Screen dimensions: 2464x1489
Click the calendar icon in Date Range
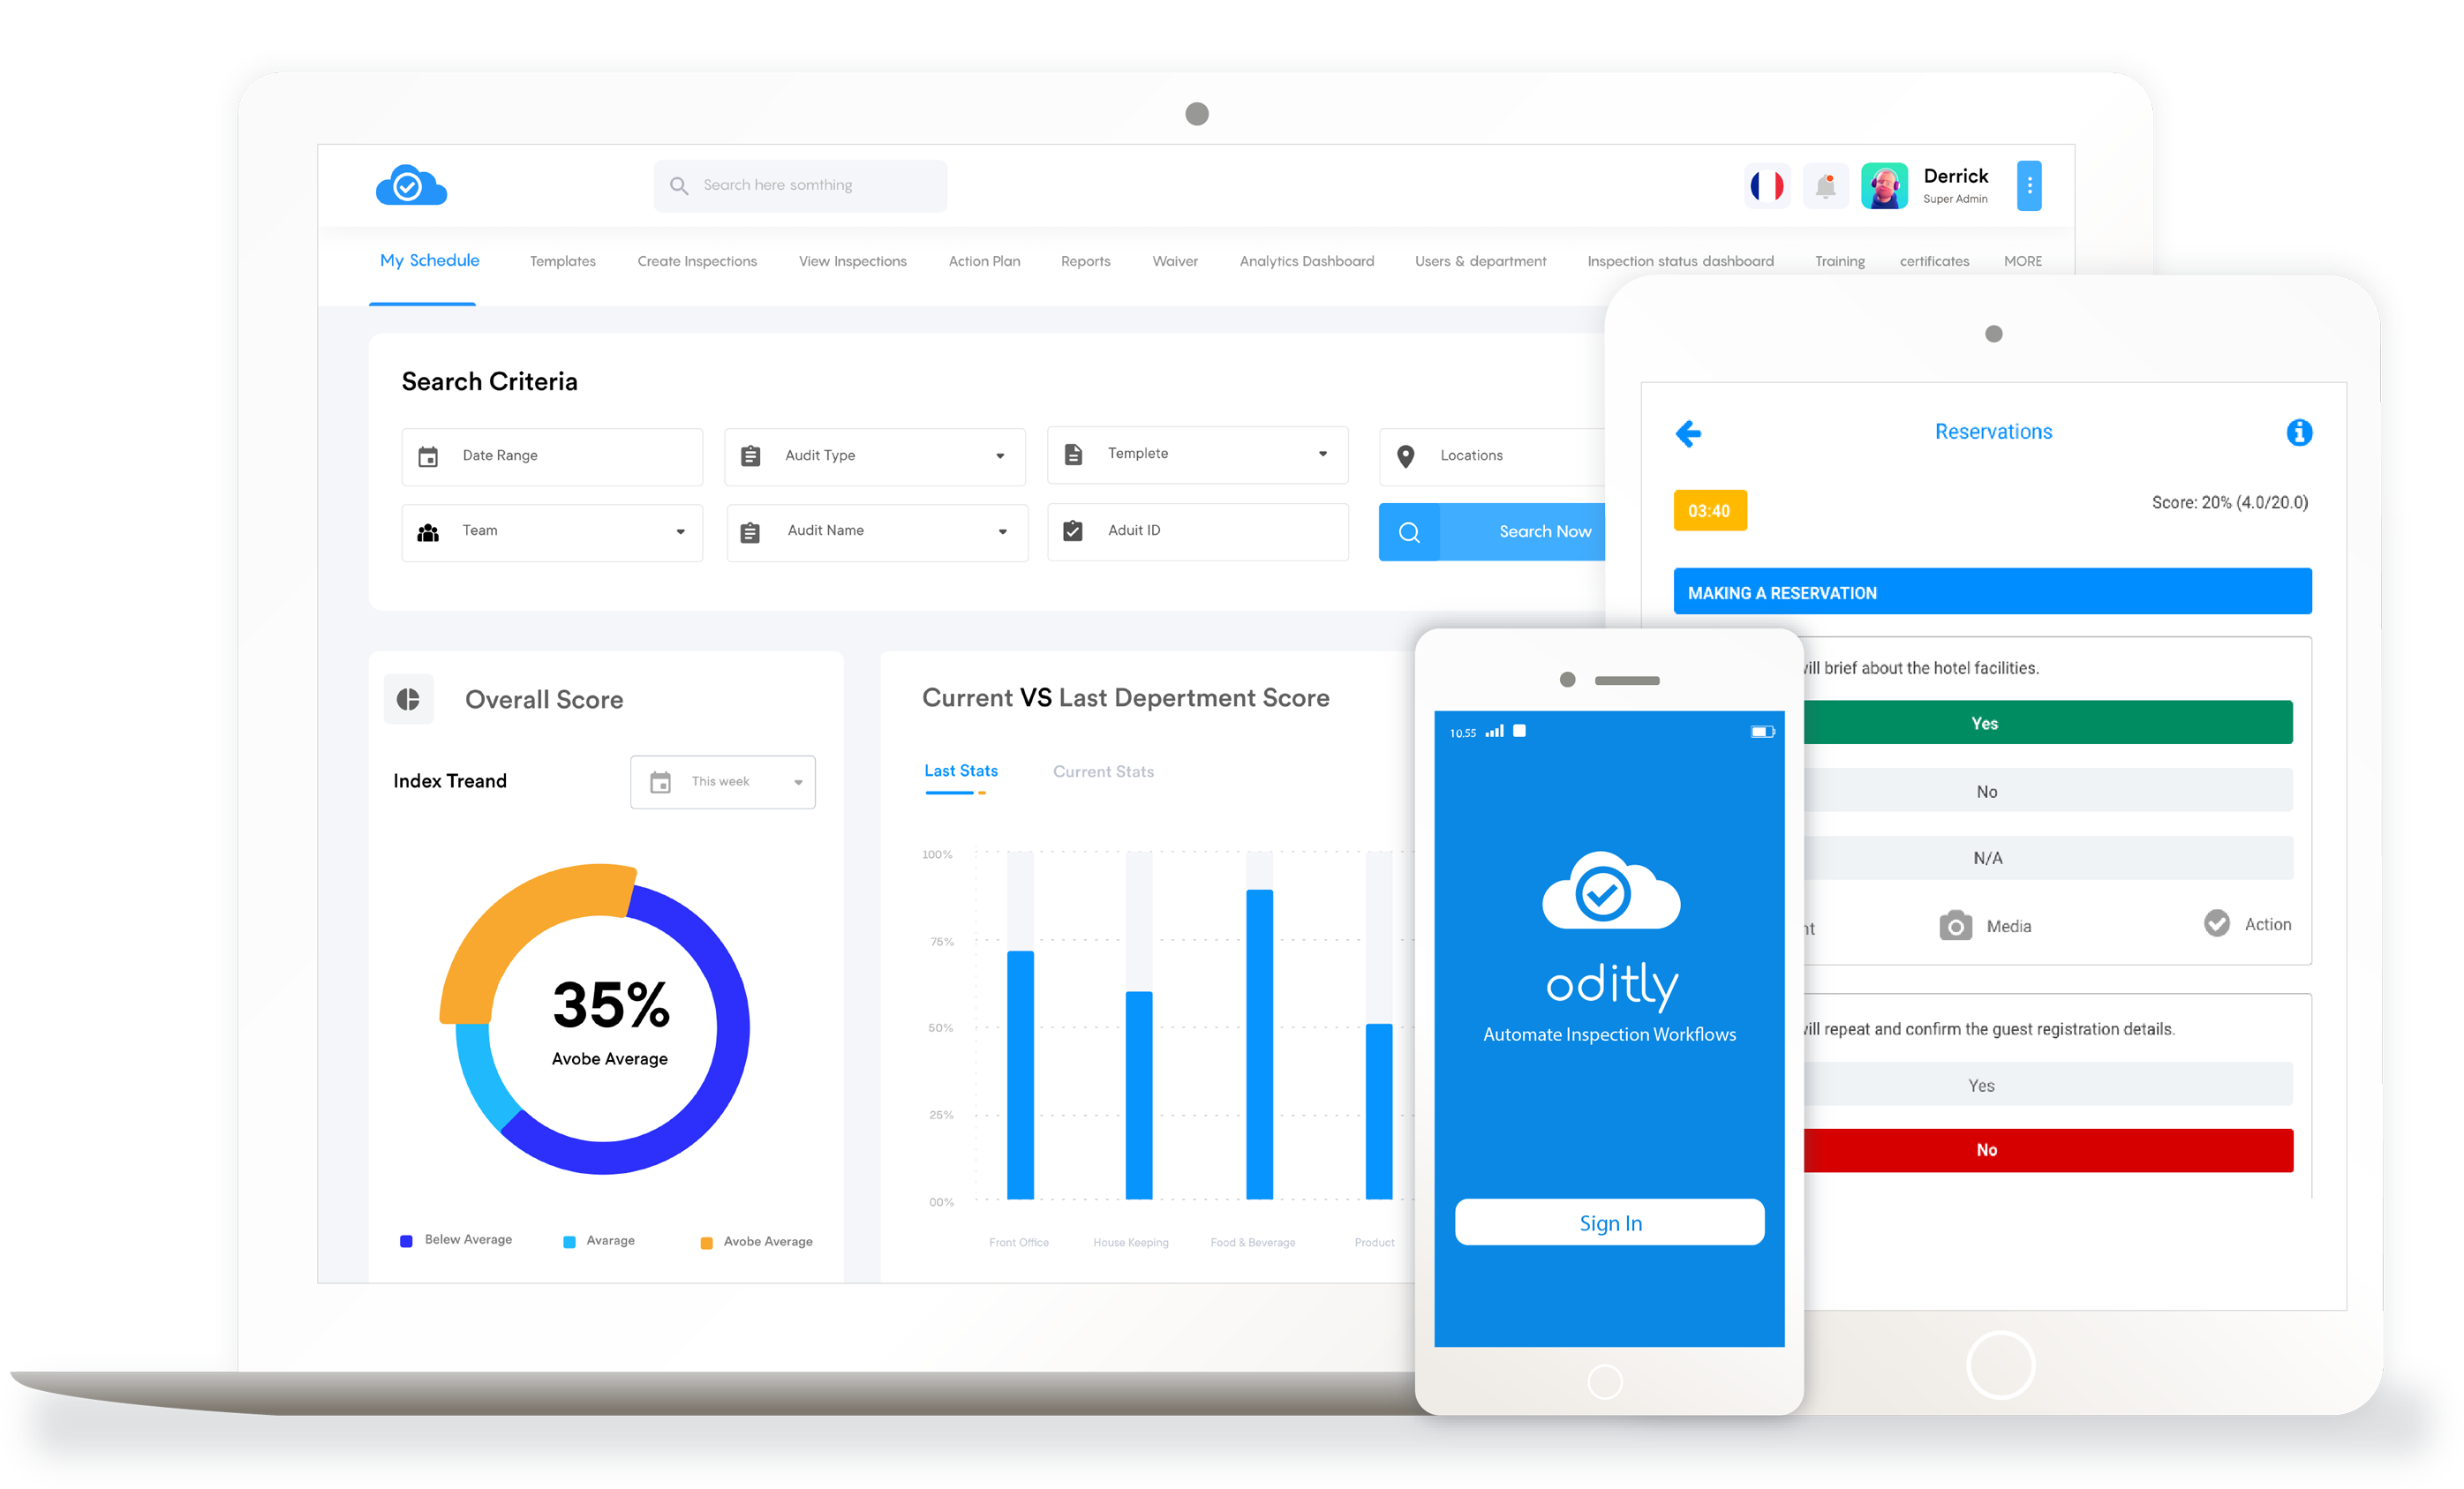pos(428,456)
